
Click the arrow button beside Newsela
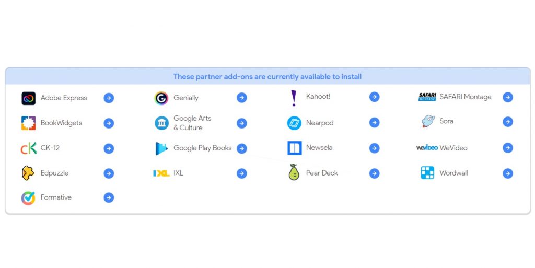(x=374, y=148)
